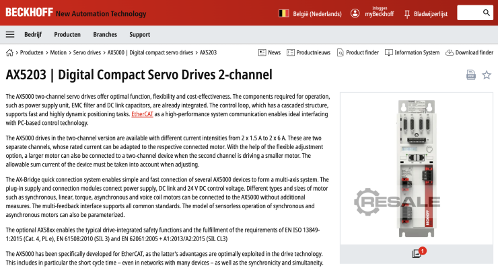Click the Download finder cloud icon
The image size is (498, 272).
(x=450, y=52)
